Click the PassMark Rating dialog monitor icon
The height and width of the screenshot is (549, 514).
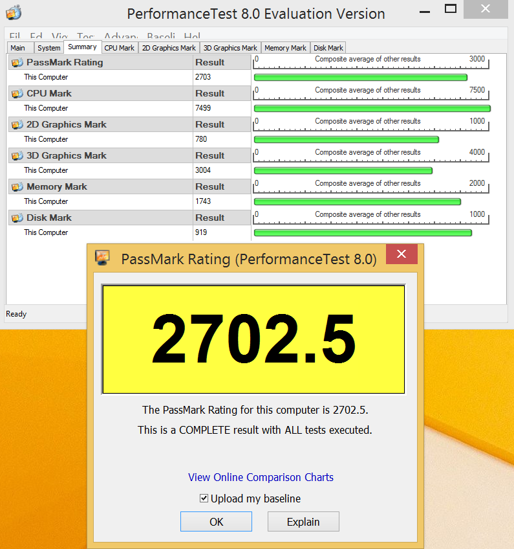pos(102,258)
